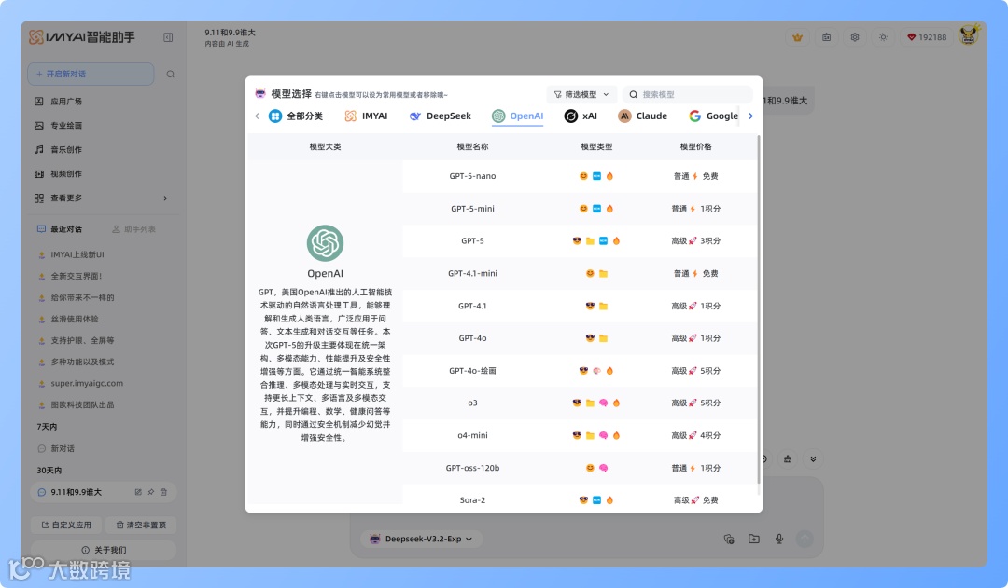Collapse the sidebar with the panel icon
This screenshot has width=1008, height=588.
[x=168, y=37]
